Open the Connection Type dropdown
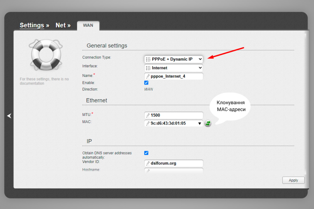 click(173, 59)
